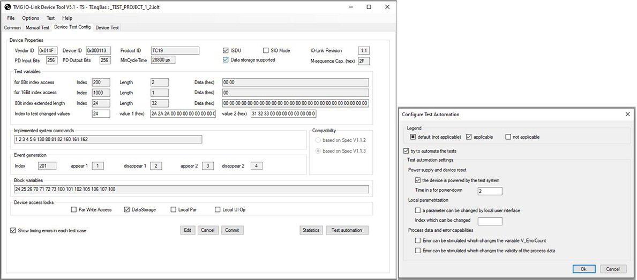Click Cancel in Configure Test Automation dialog
Image resolution: width=637 pixels, height=280 pixels.
[x=613, y=269]
